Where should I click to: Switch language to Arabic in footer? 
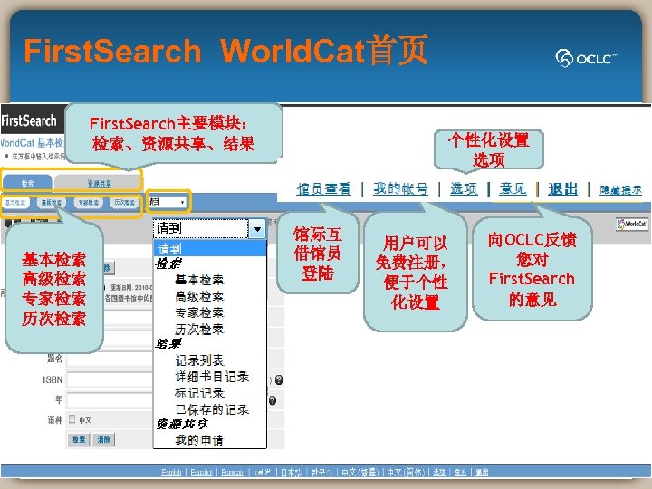[263, 472]
